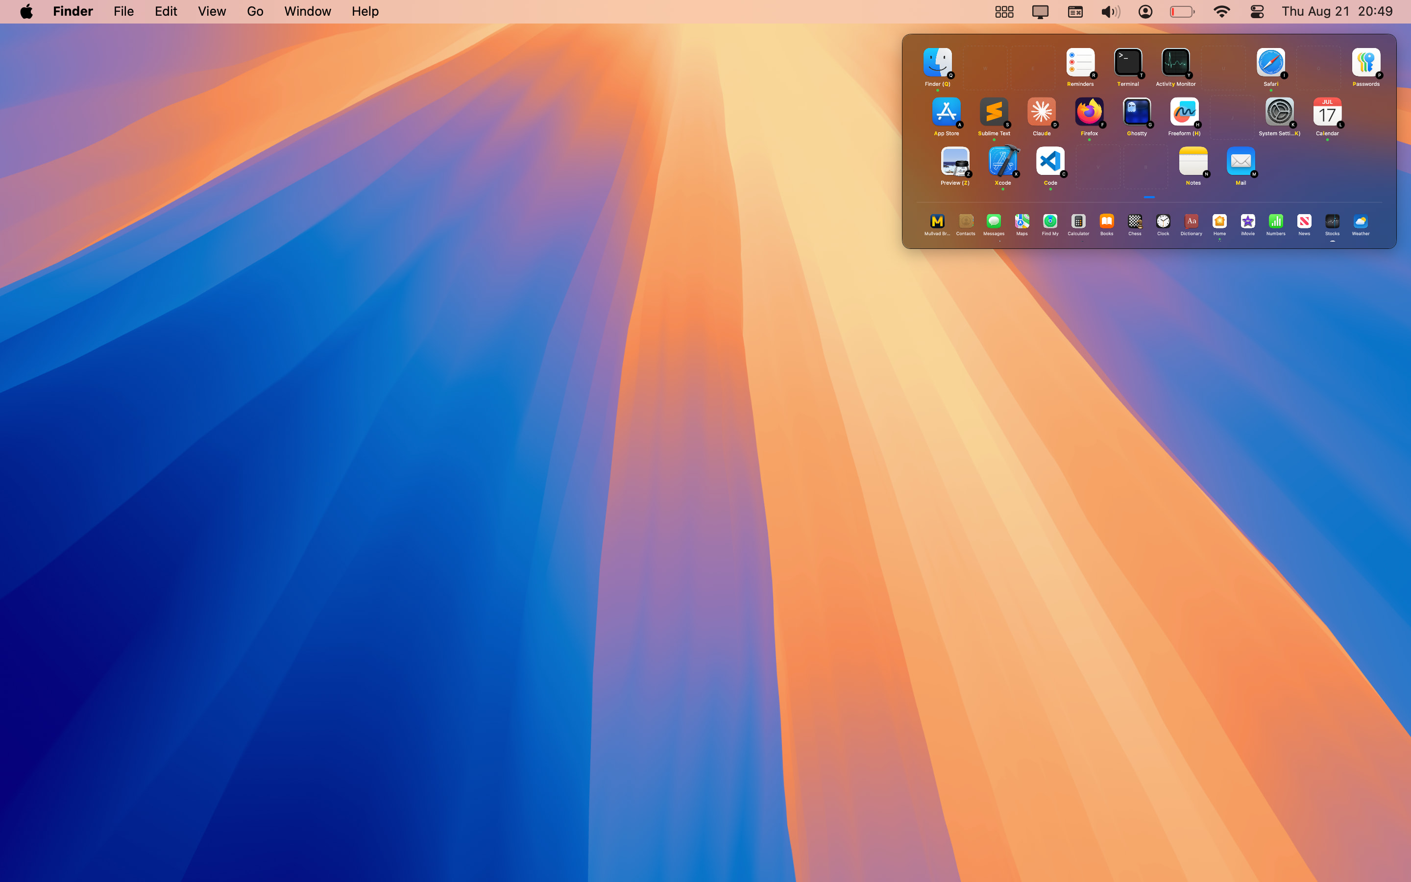
Task: Launch Chess from the bottom row
Action: [x=1135, y=221]
